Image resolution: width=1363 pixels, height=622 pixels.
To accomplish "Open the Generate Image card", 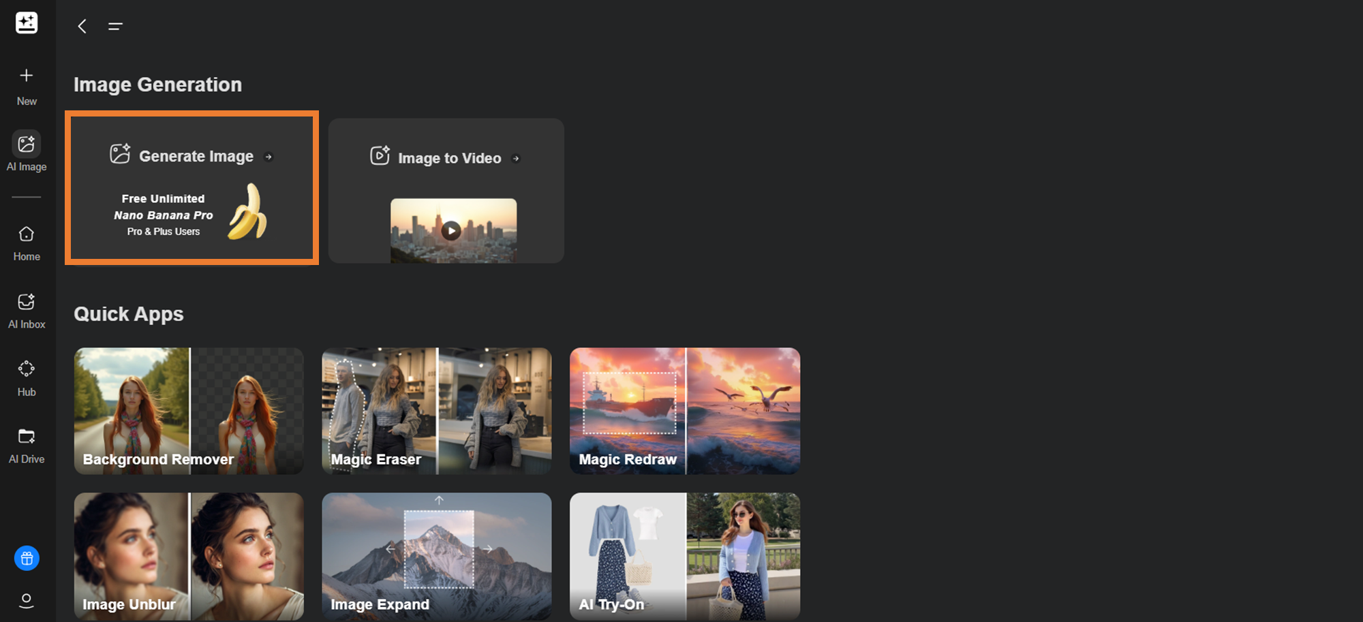I will point(192,188).
